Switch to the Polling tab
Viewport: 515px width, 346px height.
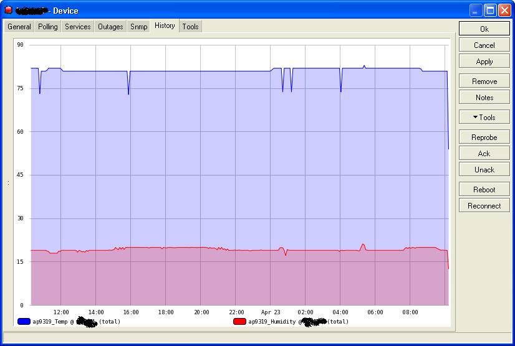click(x=47, y=27)
